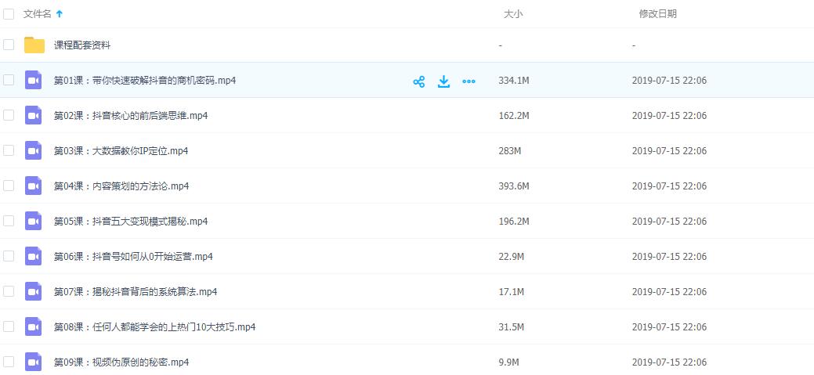Toggle the select-all checkbox in the header

[9, 13]
